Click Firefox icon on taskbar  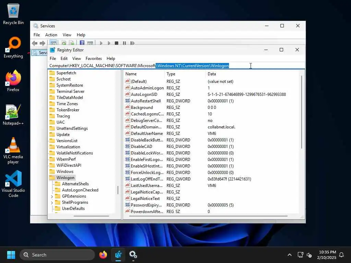[x=103, y=255]
